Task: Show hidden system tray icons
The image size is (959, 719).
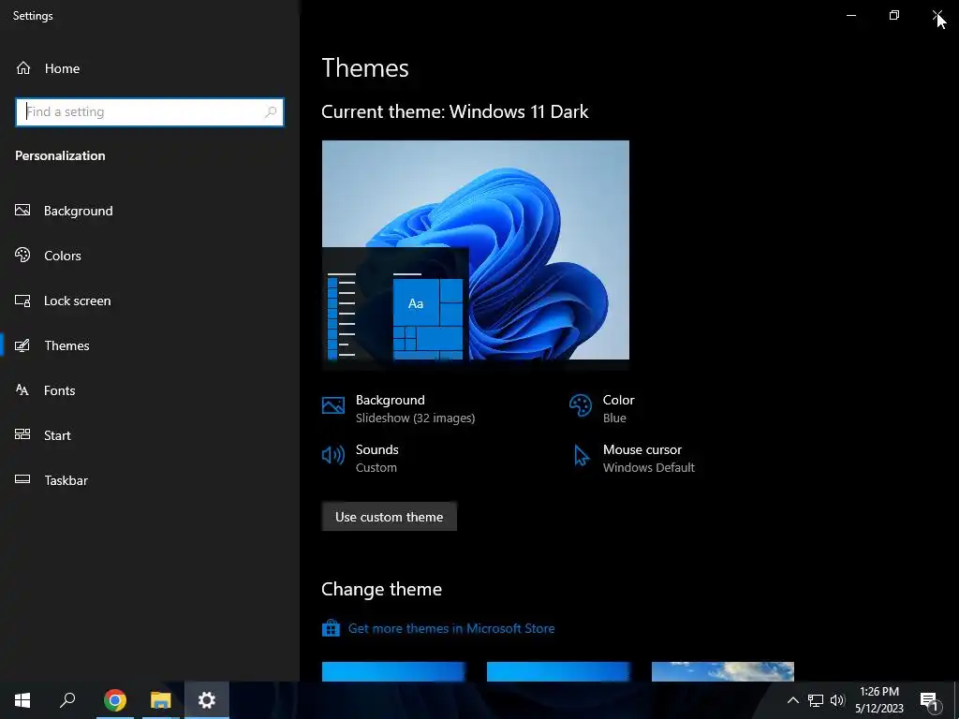Action: tap(792, 700)
